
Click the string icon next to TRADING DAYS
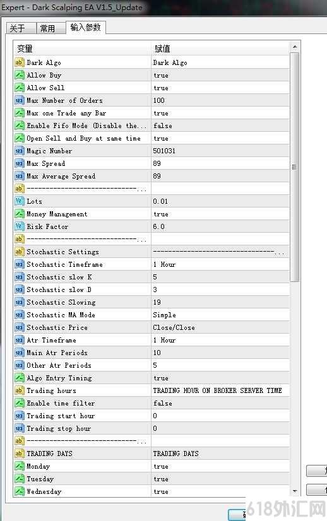20,454
